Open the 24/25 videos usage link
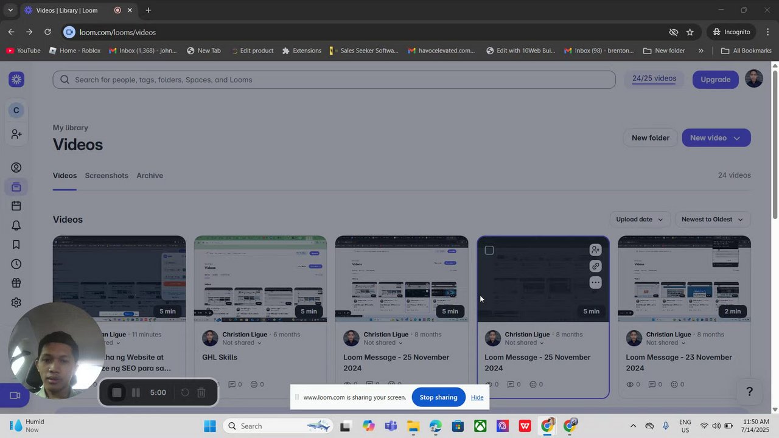Viewport: 779px width, 438px height. (x=654, y=78)
